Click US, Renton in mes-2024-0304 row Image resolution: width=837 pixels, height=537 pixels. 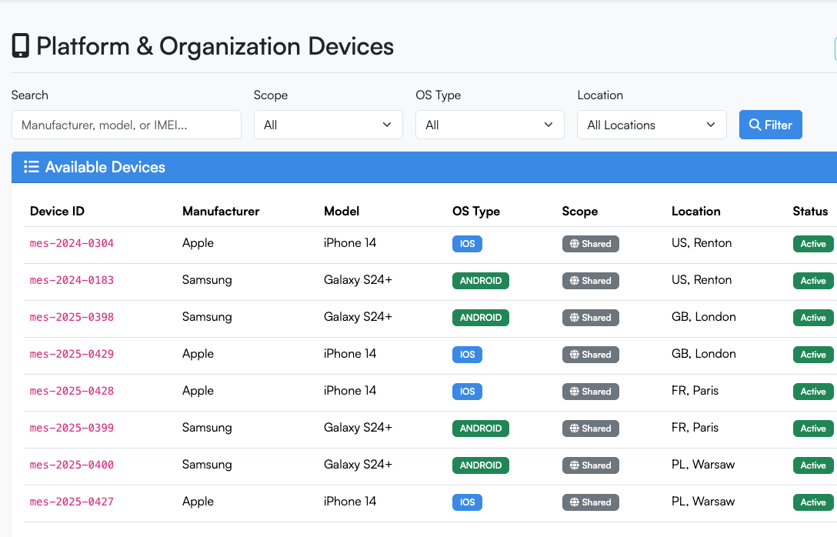(702, 243)
